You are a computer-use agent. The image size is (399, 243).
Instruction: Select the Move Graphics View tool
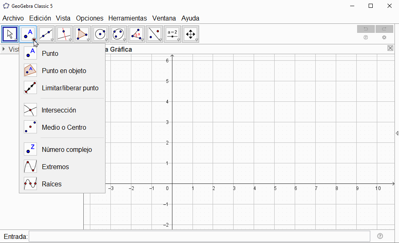tap(190, 34)
